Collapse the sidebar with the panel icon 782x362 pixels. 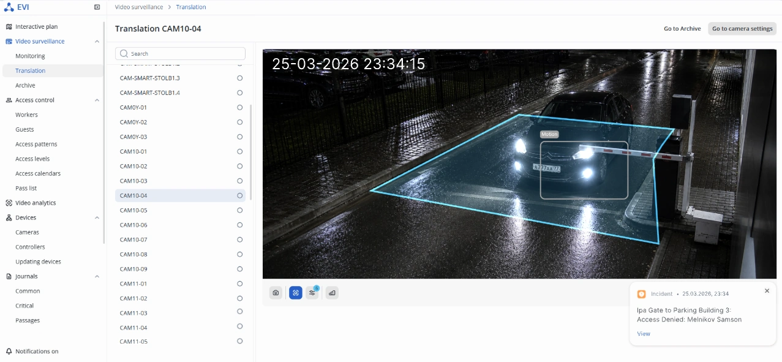[97, 7]
